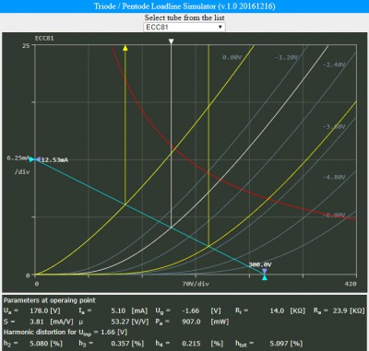Image resolution: width=369 pixels, height=351 pixels.
Task: Click the 'Parameters at operaing point' heading
Action: tap(50, 300)
